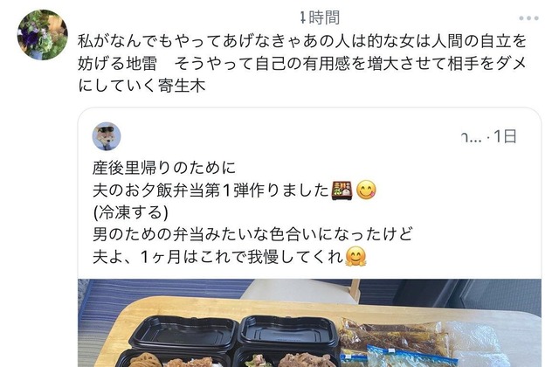
Task: Click the quoted tweet's 1日 timestamp
Action: (506, 136)
